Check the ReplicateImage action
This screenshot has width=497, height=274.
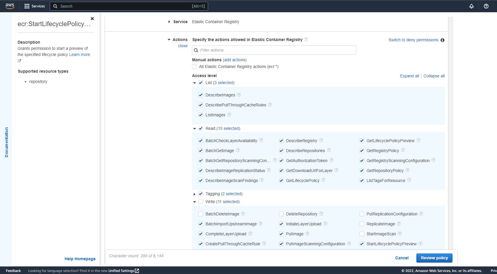362,224
